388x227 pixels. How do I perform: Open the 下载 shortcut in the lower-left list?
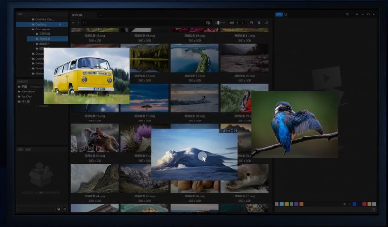click(x=22, y=87)
